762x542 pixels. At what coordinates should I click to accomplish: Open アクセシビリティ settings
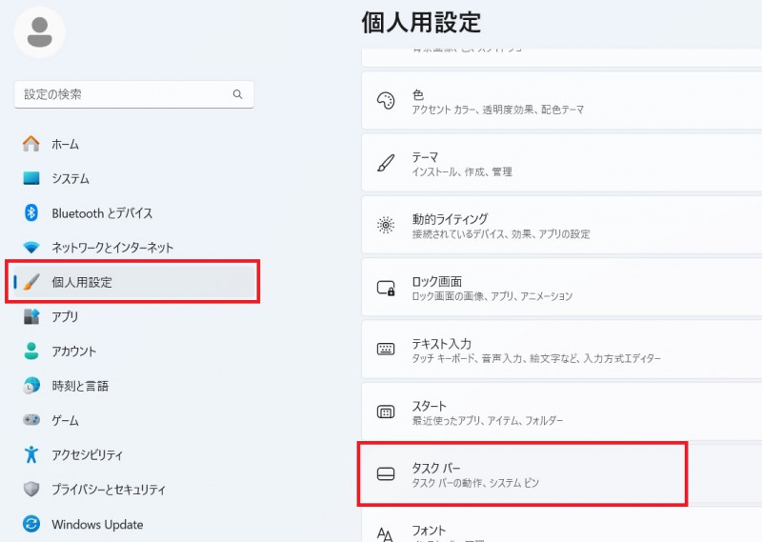pyautogui.click(x=134, y=454)
